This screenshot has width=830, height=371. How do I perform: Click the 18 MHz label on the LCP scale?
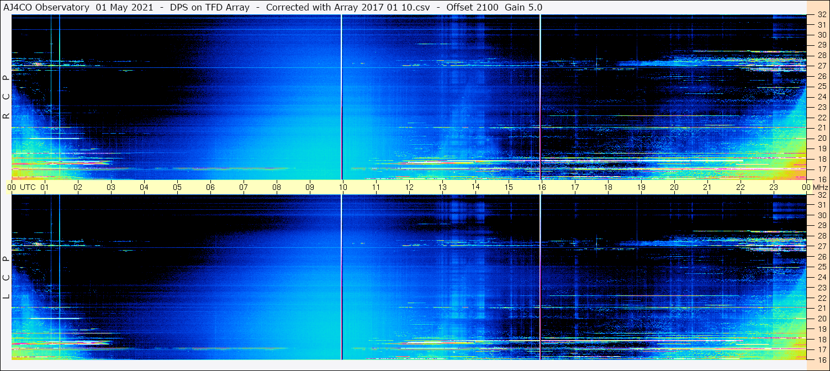click(821, 340)
